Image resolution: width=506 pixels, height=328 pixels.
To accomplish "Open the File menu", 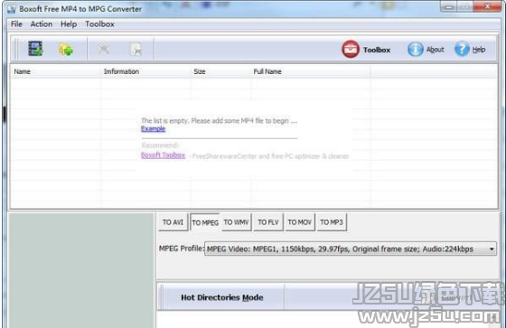I will coord(16,24).
